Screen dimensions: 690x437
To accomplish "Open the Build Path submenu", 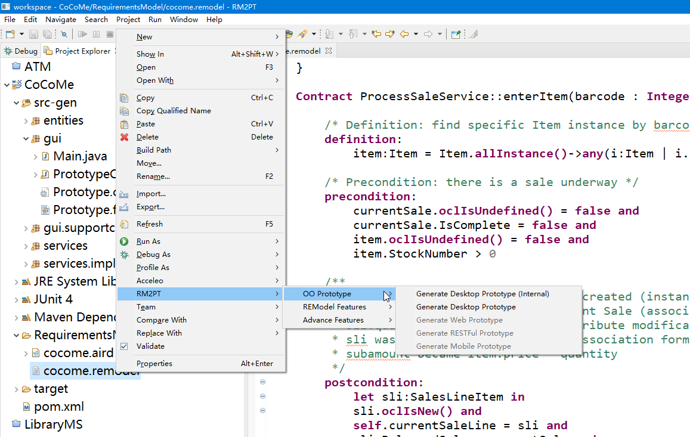I will (202, 150).
